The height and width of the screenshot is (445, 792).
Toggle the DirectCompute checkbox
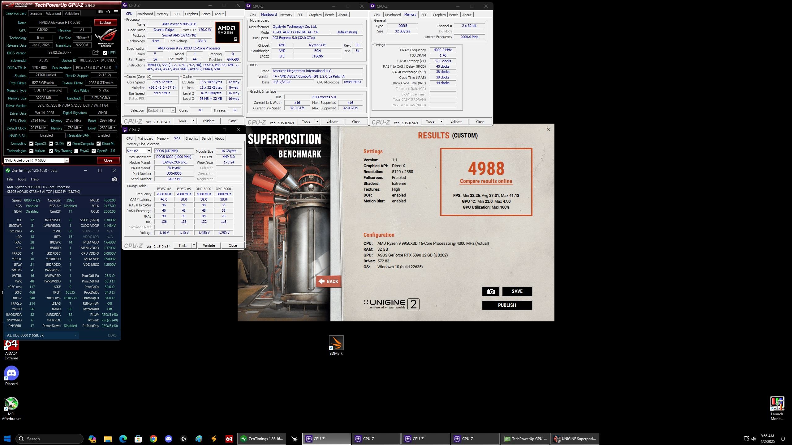pos(69,143)
